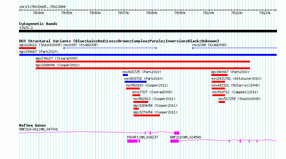286x159 pixels.
Task: Open the nsv826726 (Park2010) label
Action: click(144, 79)
